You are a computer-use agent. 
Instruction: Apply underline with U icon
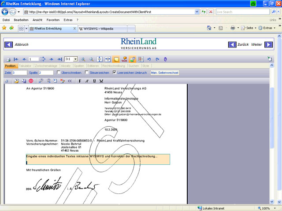click(94, 81)
